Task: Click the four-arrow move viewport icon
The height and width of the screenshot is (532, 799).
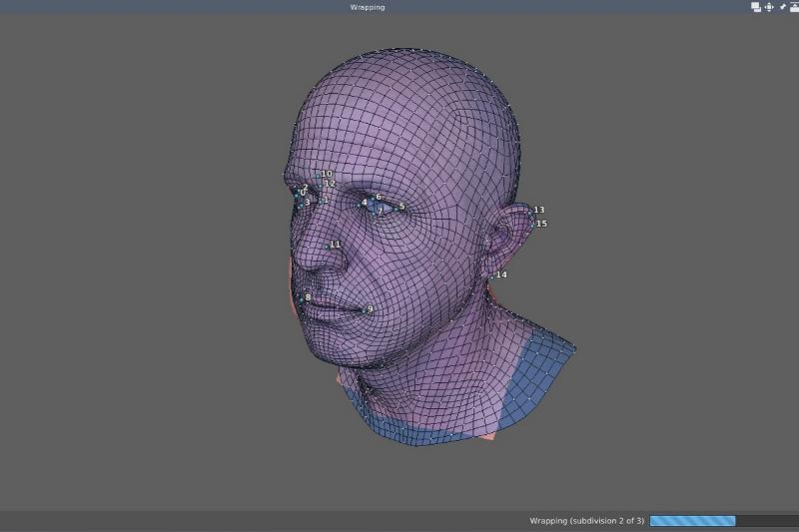Action: point(769,7)
